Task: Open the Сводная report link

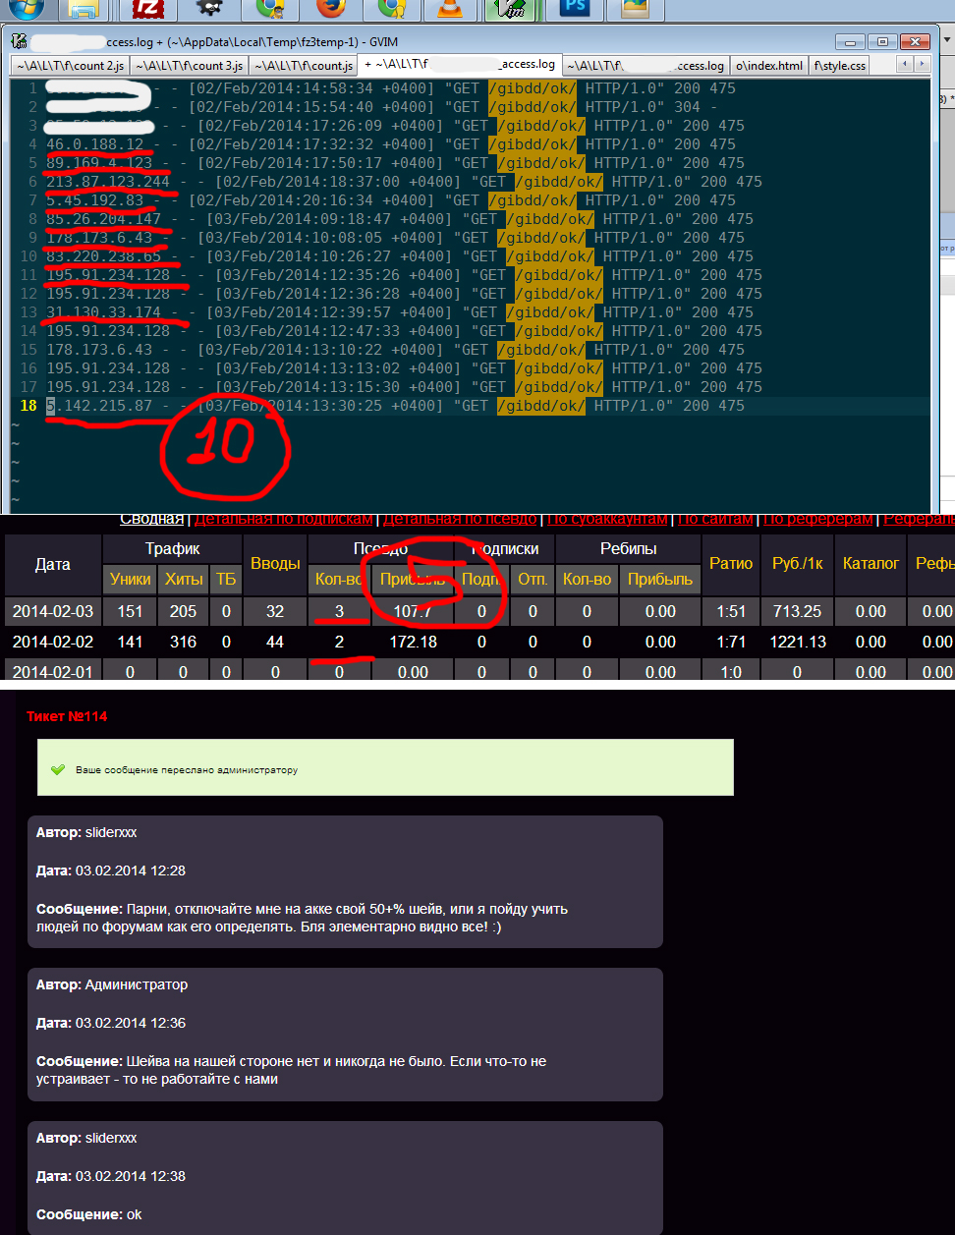Action: pyautogui.click(x=151, y=519)
